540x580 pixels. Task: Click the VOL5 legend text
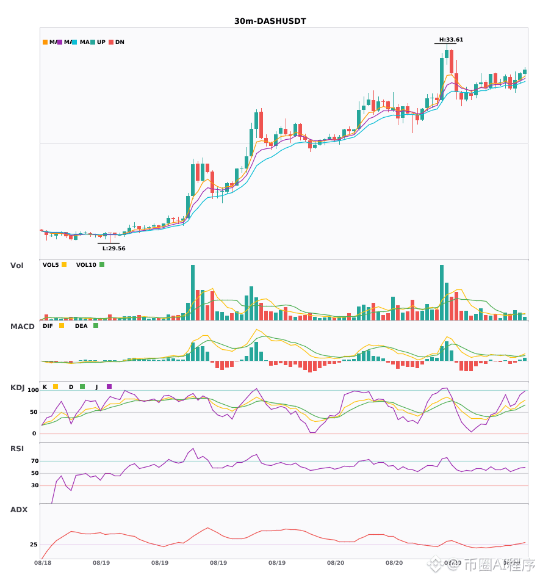(51, 265)
